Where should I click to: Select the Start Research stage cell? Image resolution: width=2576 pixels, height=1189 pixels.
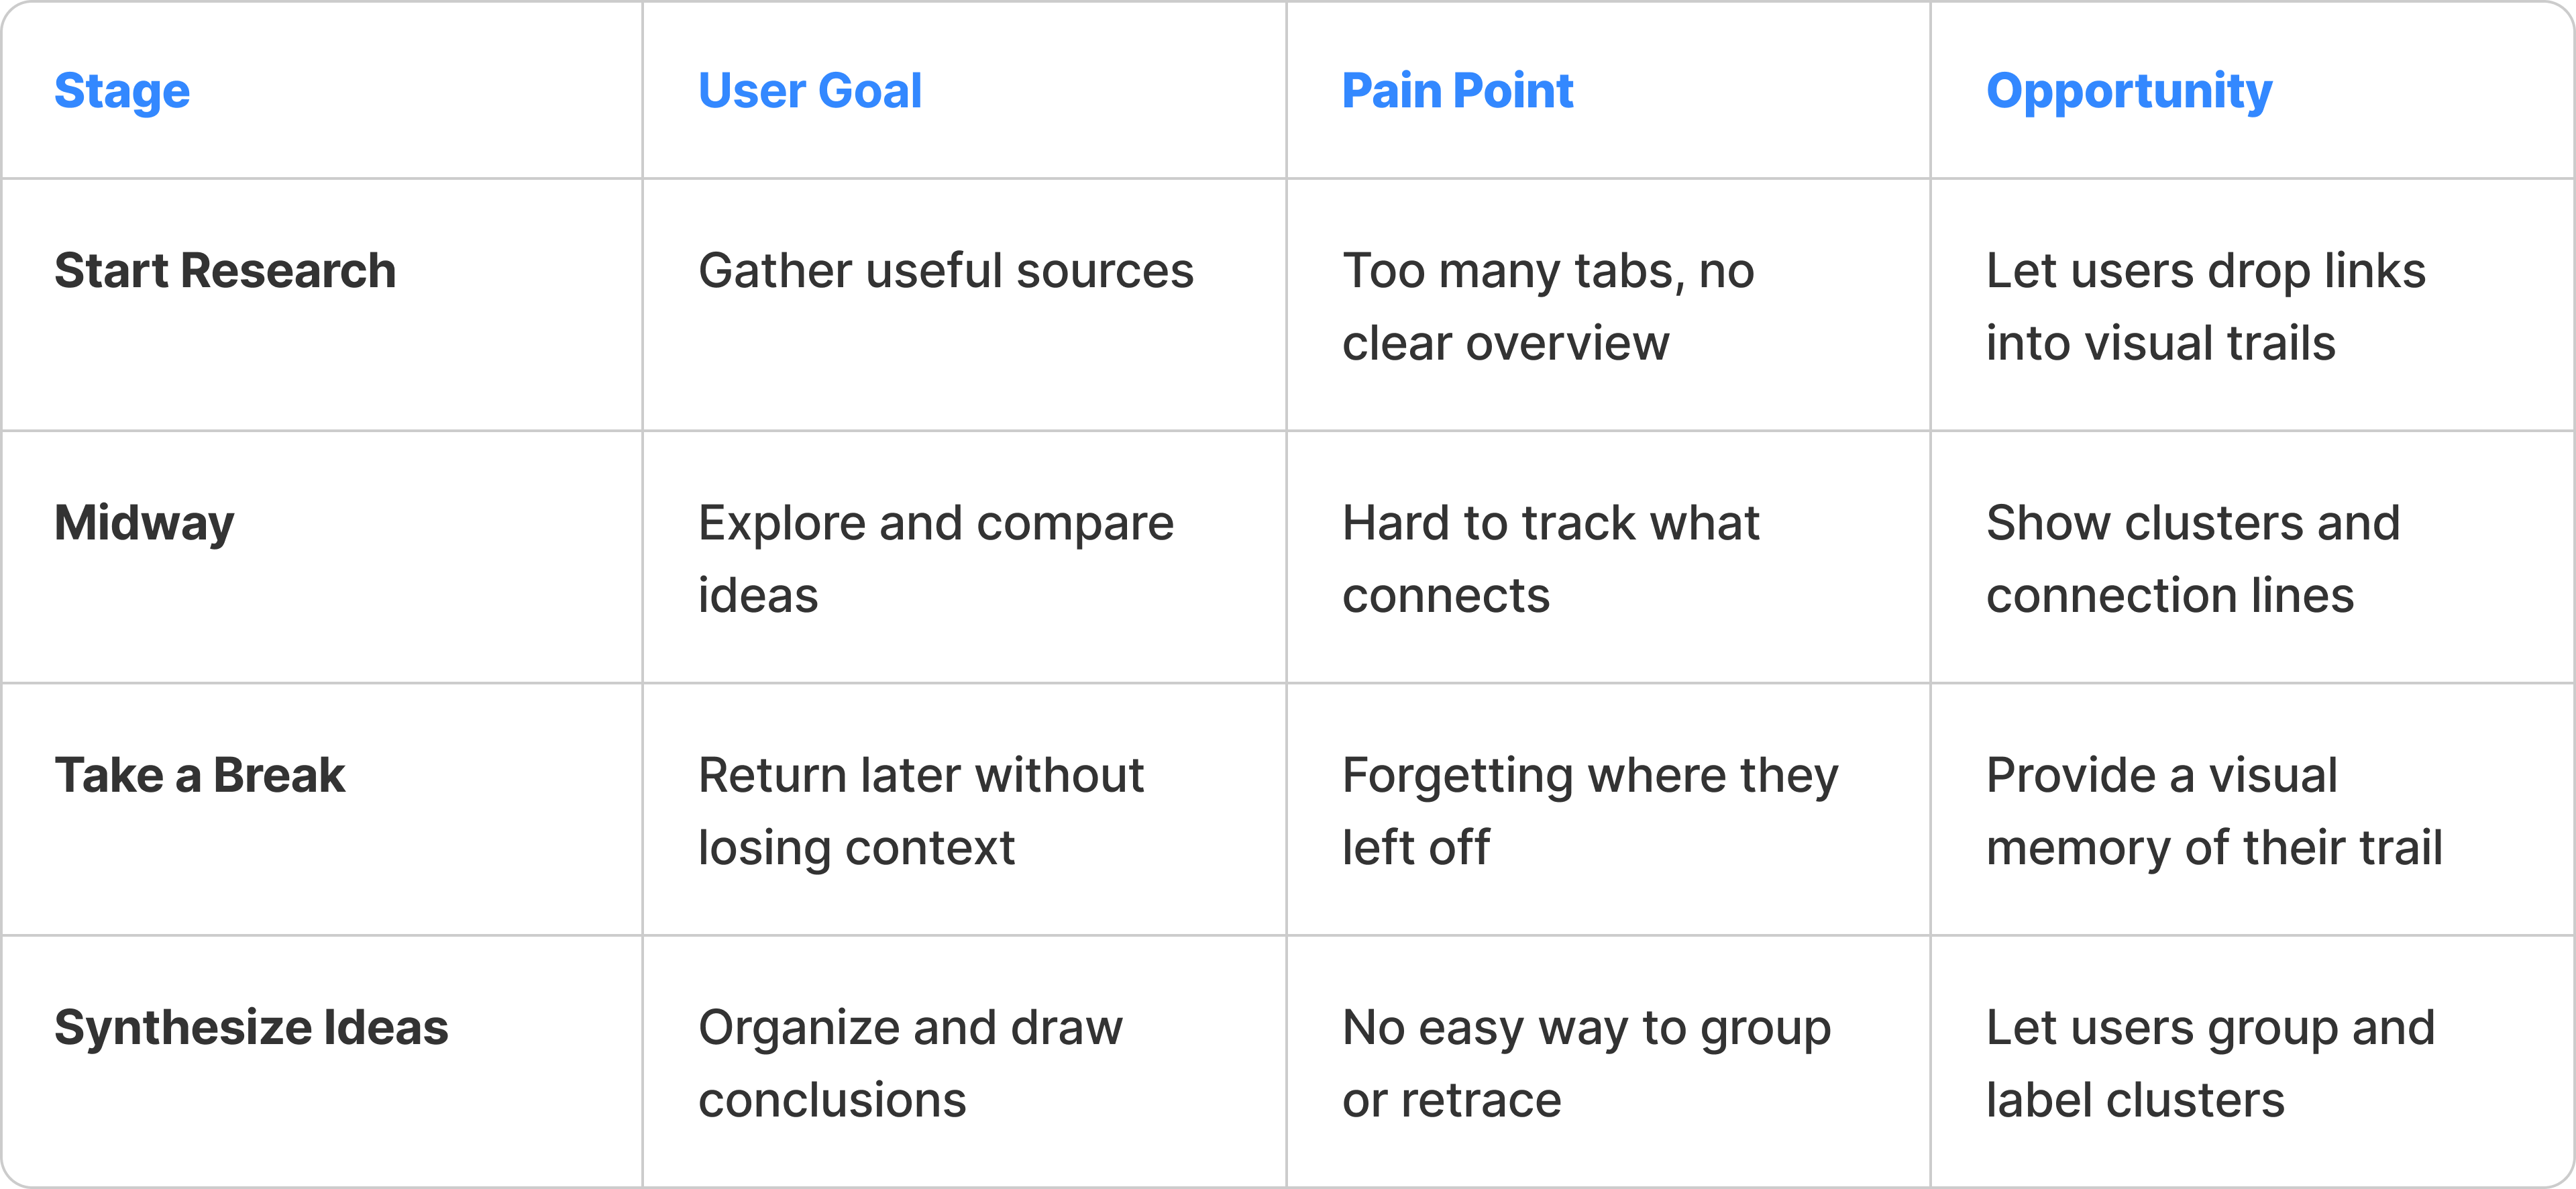pyautogui.click(x=225, y=271)
